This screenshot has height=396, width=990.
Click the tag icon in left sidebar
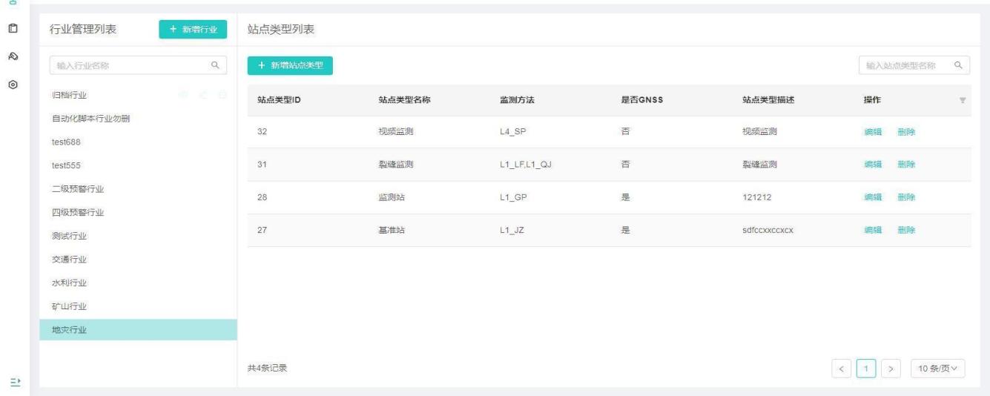coord(13,57)
